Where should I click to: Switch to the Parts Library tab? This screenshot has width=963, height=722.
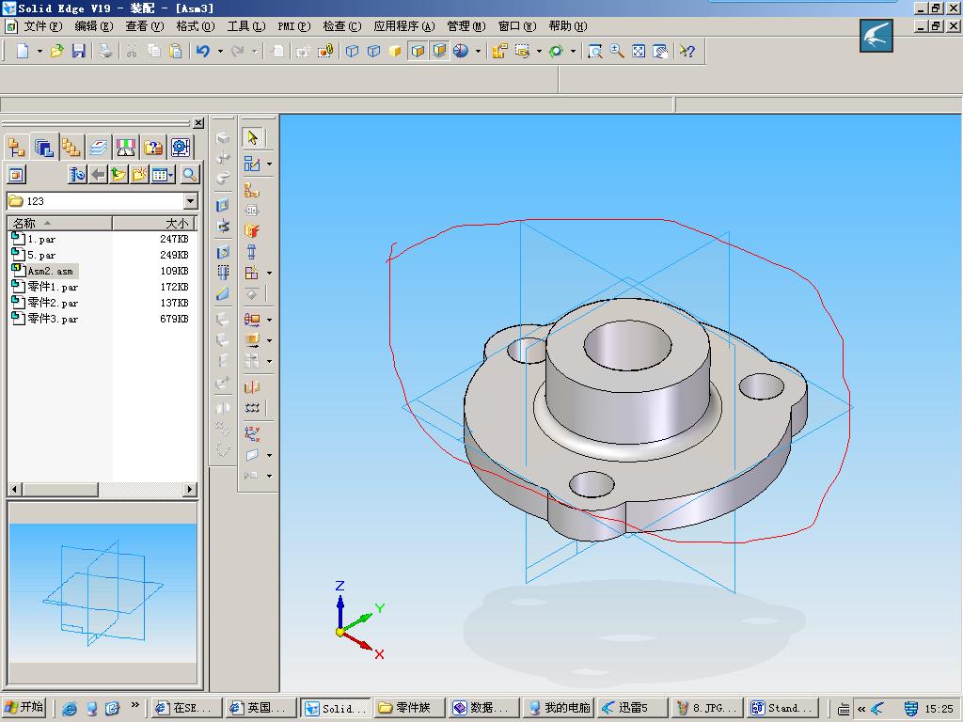[44, 148]
